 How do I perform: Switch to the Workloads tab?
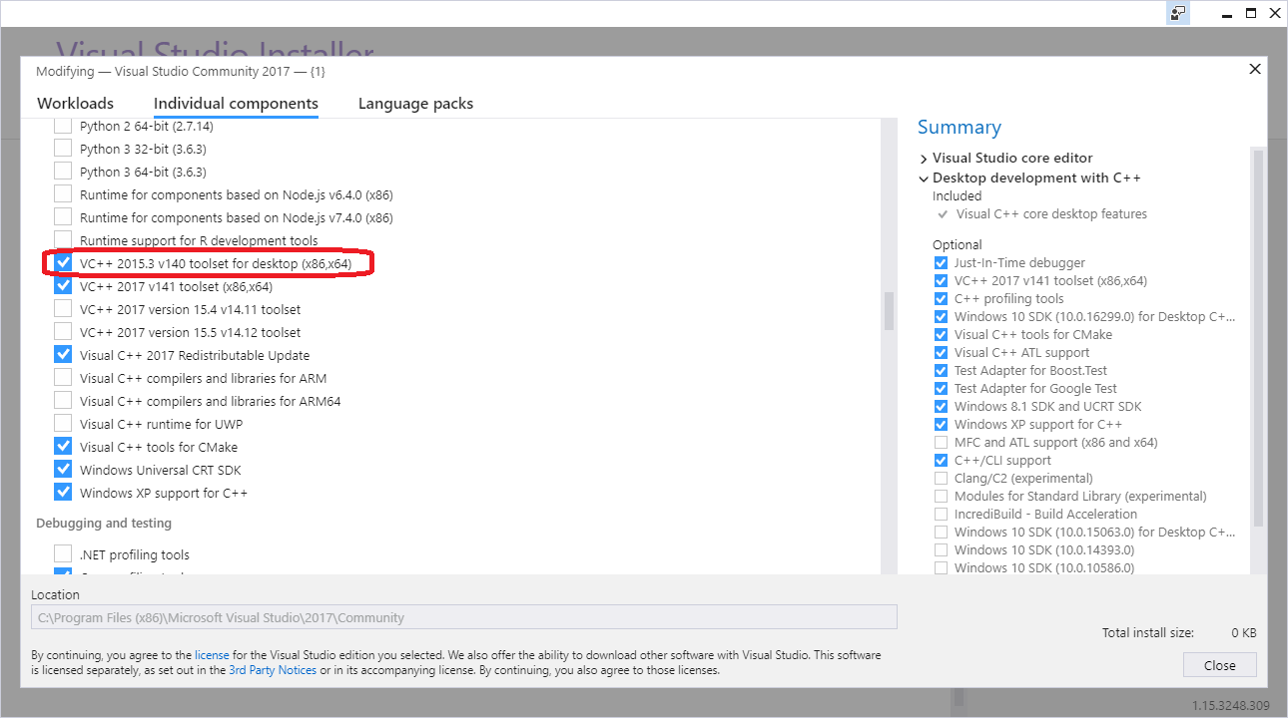click(75, 103)
